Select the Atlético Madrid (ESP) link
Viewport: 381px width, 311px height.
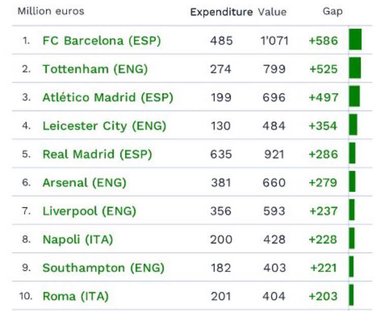click(x=108, y=98)
